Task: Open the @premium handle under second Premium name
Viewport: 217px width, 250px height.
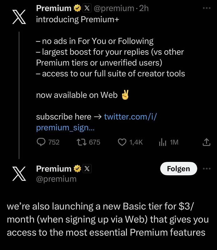Action: [56, 179]
